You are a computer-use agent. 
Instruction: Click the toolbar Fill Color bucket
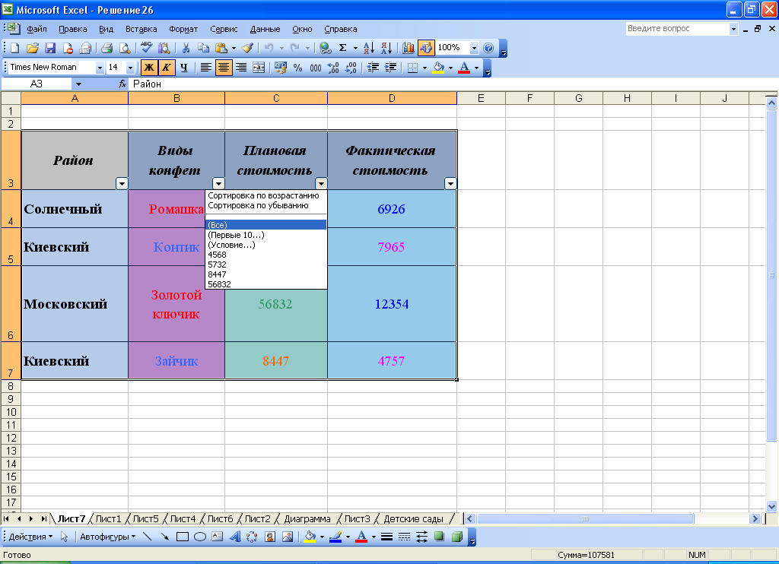438,68
